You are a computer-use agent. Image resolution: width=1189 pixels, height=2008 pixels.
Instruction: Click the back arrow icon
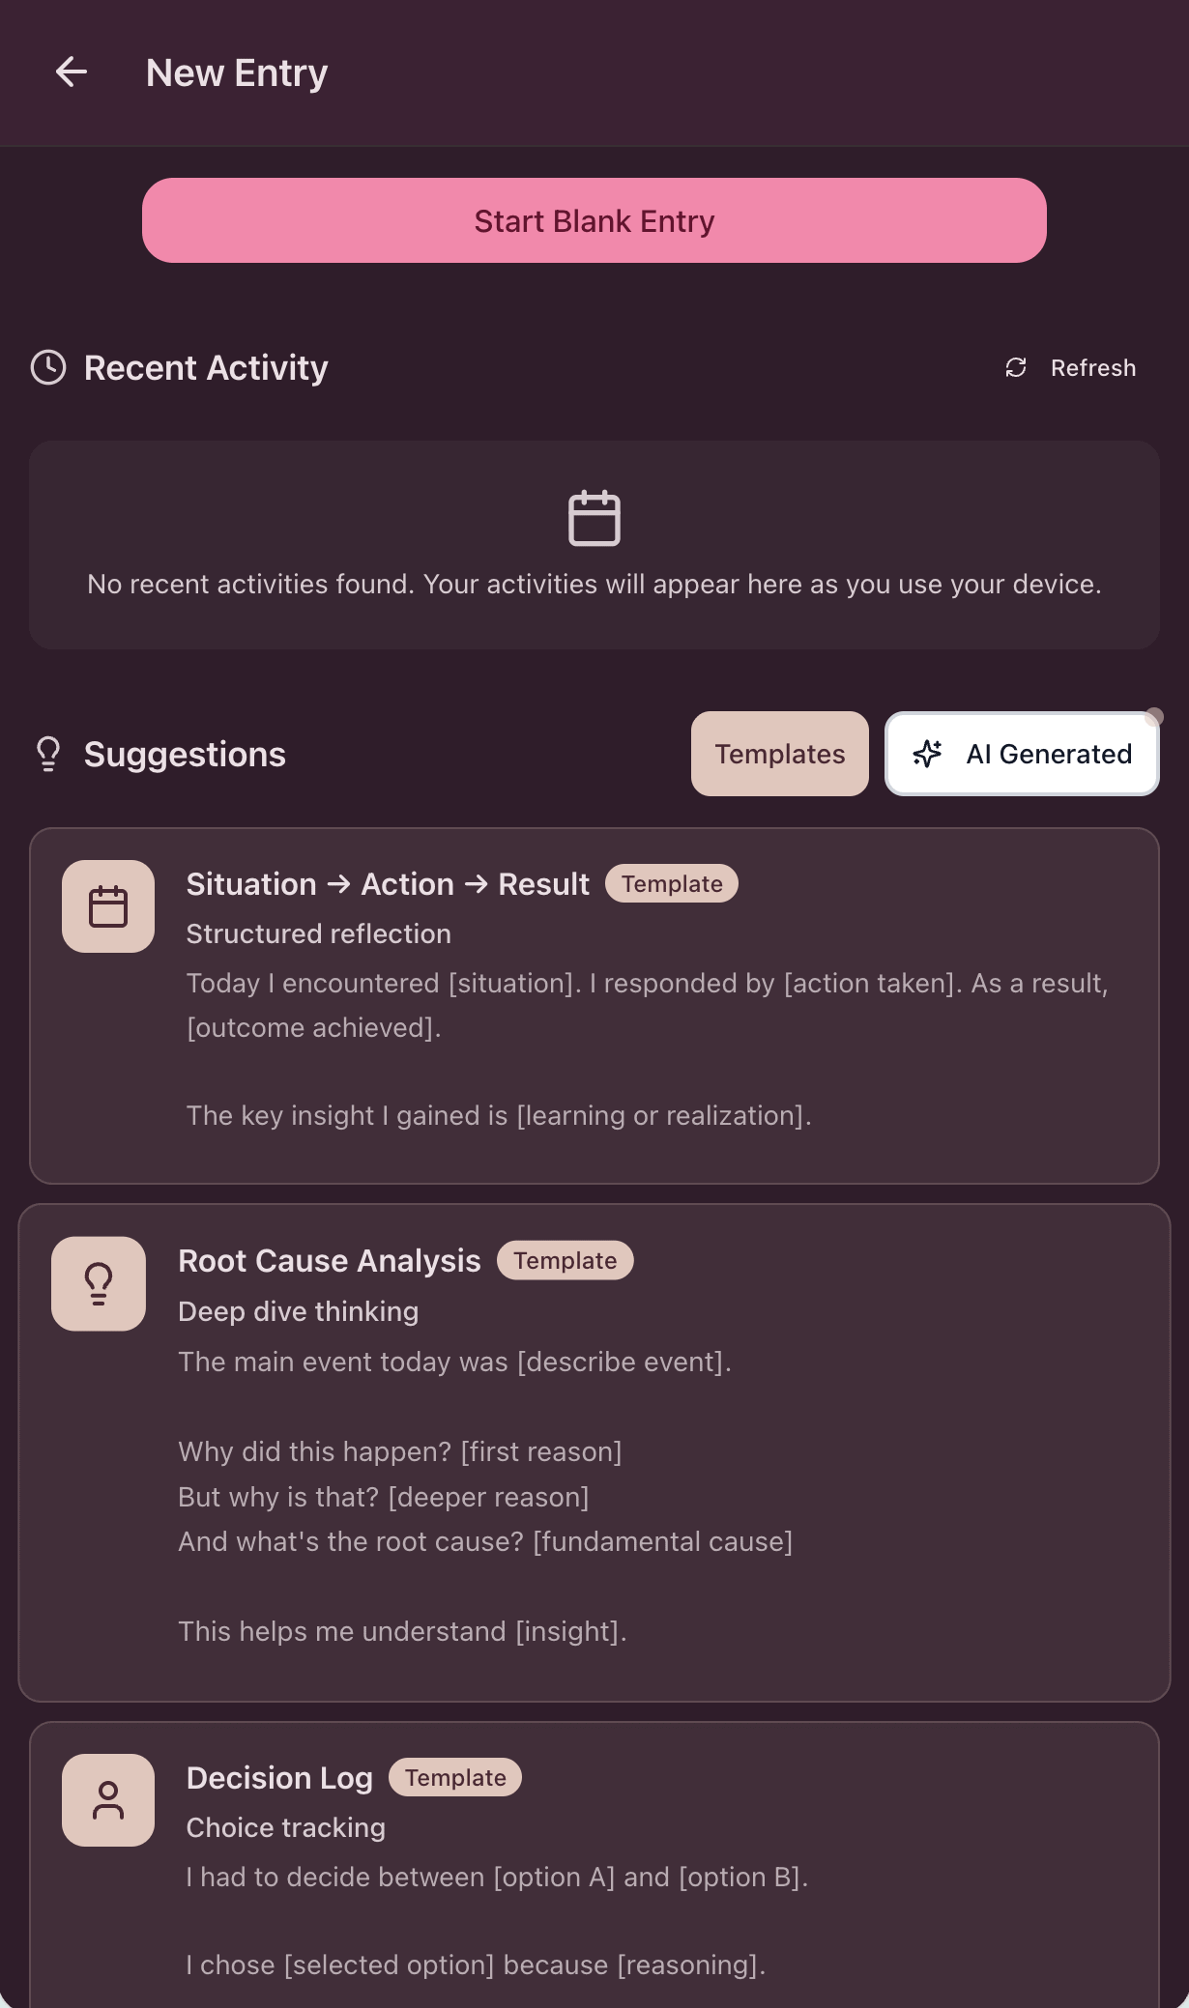(x=72, y=72)
